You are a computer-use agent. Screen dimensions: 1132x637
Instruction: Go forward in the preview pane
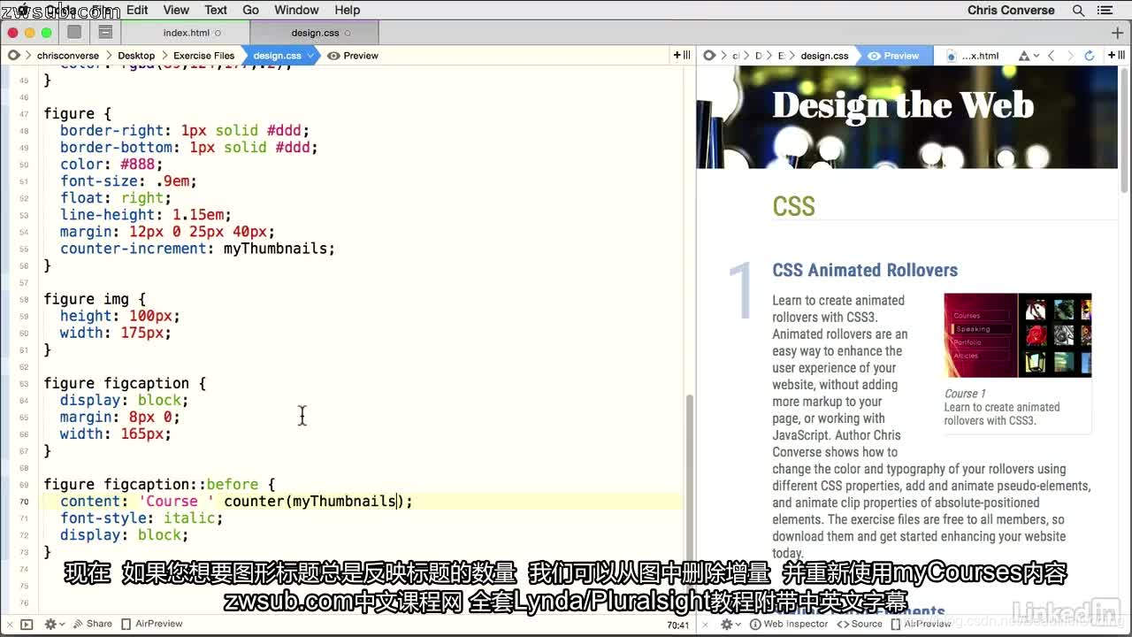click(x=1070, y=55)
